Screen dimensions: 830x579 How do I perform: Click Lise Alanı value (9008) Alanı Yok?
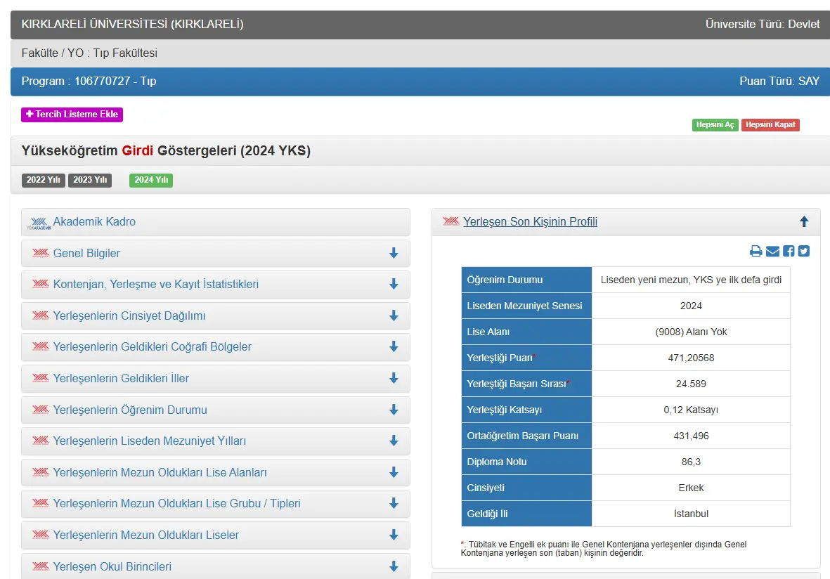pyautogui.click(x=691, y=332)
